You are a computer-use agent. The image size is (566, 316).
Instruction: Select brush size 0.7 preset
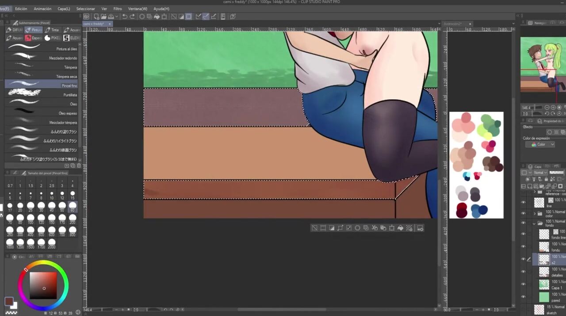pyautogui.click(x=10, y=183)
